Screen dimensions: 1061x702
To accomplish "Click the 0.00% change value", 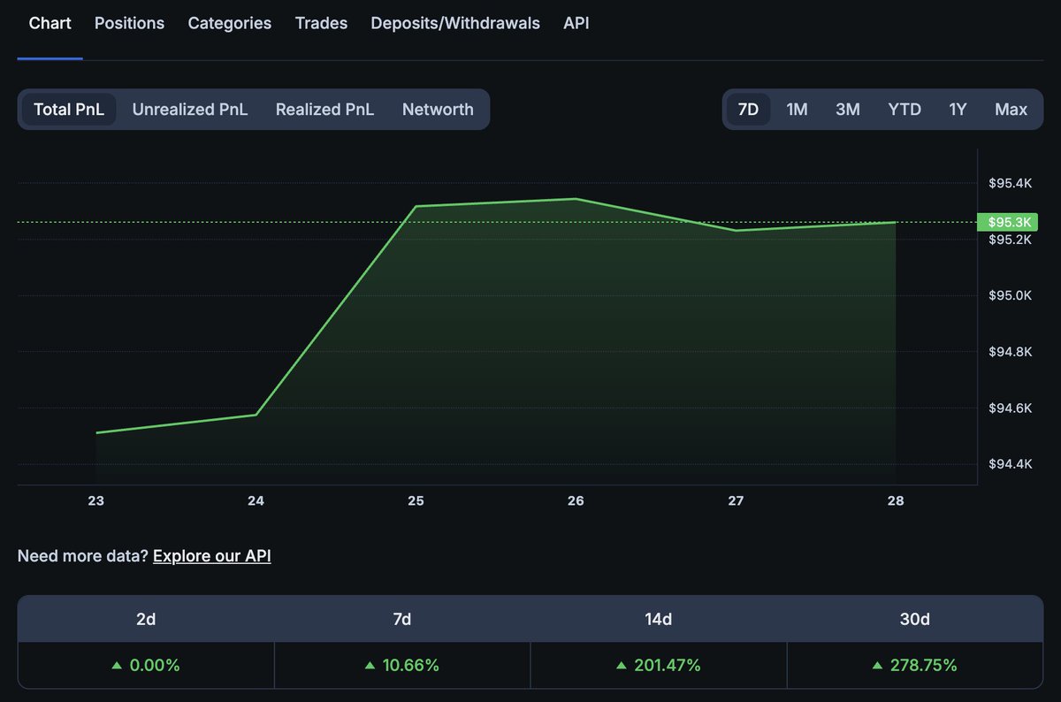I will coord(155,666).
